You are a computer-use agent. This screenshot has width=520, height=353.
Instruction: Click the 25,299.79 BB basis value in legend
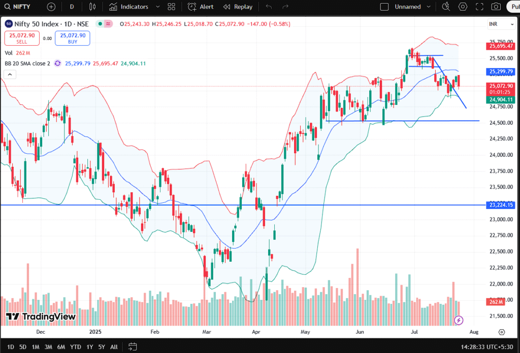78,63
